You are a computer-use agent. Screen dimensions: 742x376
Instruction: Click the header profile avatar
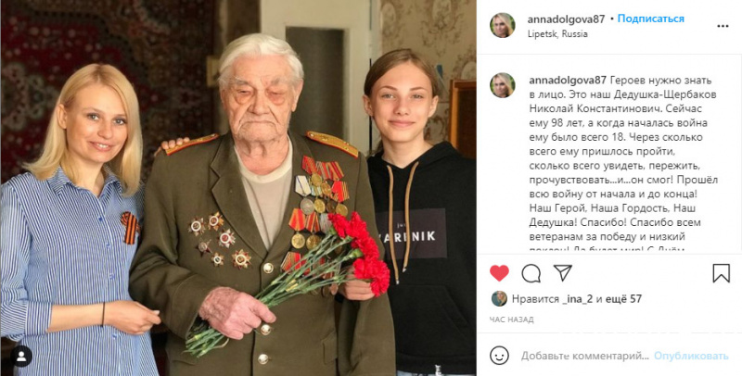click(x=502, y=26)
